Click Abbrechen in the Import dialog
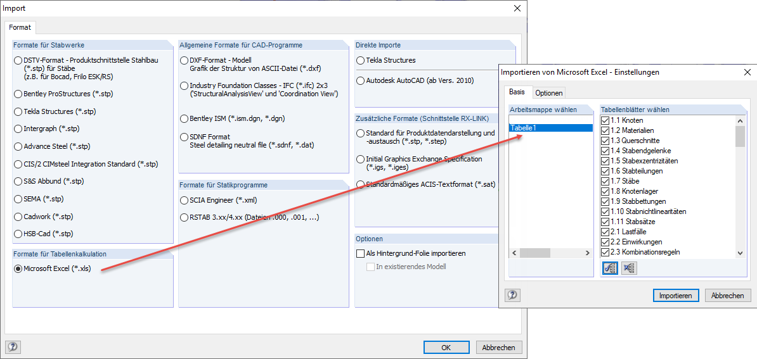 (x=499, y=347)
